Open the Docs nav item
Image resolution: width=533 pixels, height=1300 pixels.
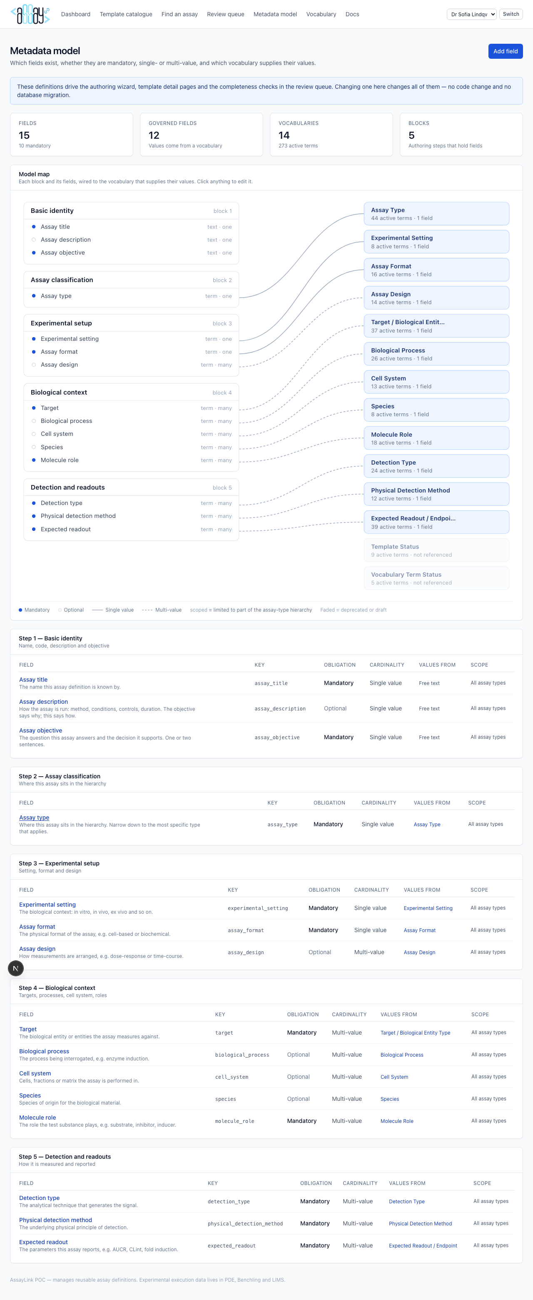point(352,14)
